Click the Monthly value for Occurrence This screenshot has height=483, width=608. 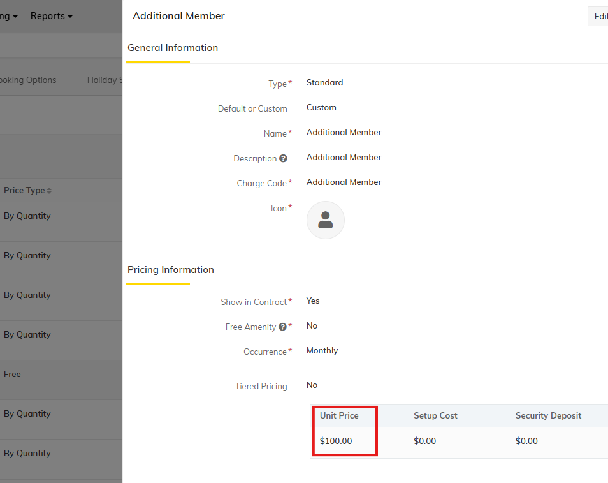[322, 351]
